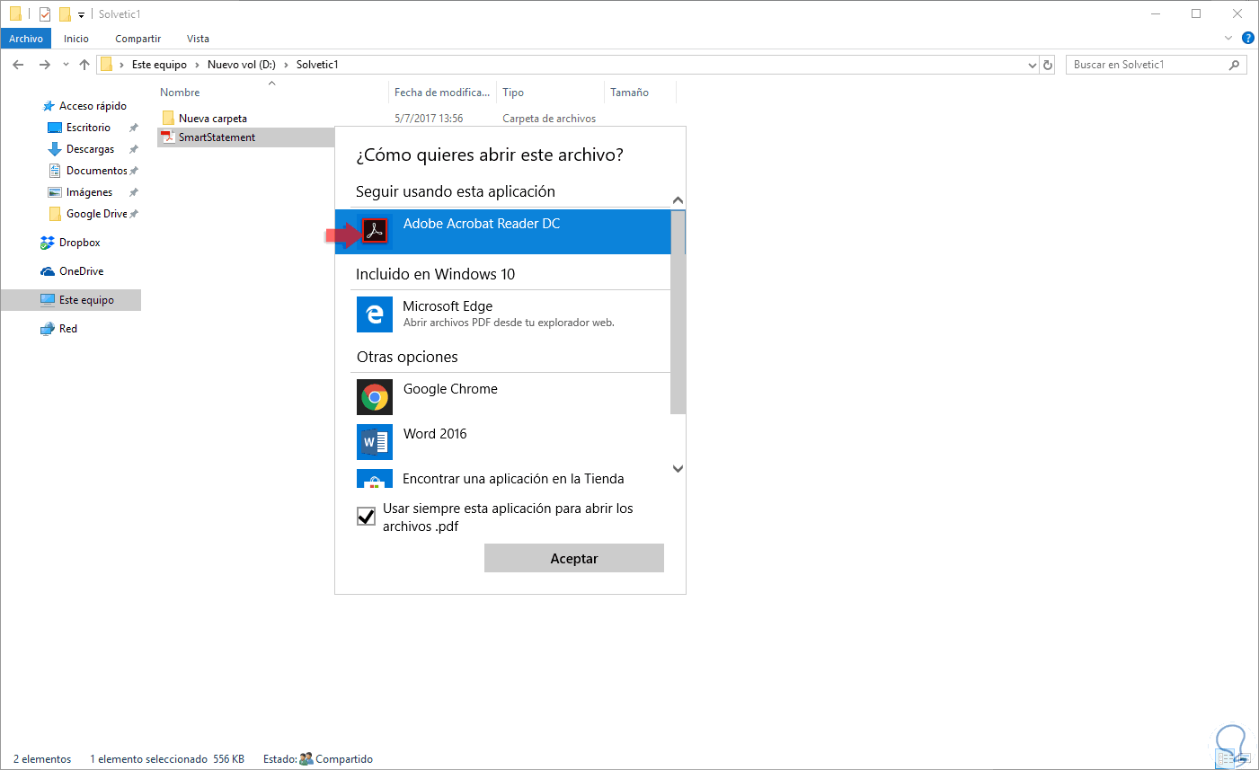Expand the chevron after Este equipo breadcrumb
The height and width of the screenshot is (770, 1259).
(x=197, y=65)
